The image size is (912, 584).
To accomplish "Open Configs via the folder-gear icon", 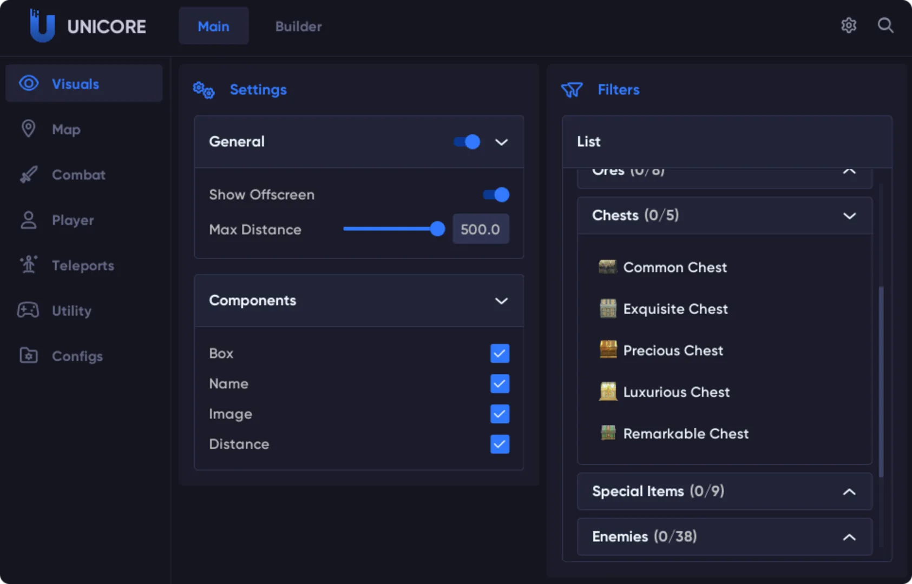I will point(28,356).
